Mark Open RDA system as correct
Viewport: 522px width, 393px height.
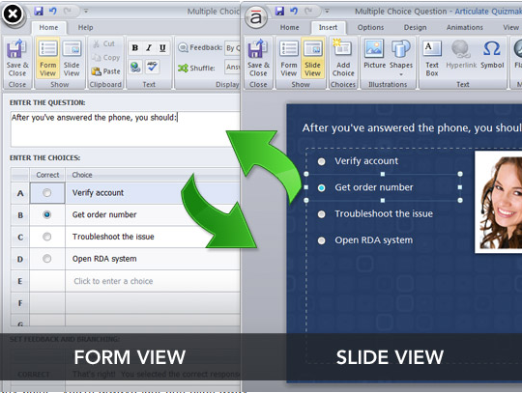coord(47,259)
